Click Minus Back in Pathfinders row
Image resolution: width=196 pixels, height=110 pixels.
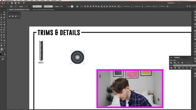(x=190, y=68)
